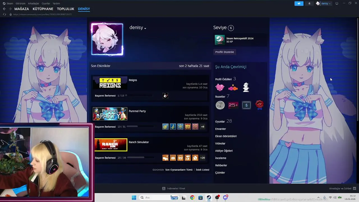Screen dimensions: 359x202
Task: Open the silver coin badge
Action: [220, 105]
